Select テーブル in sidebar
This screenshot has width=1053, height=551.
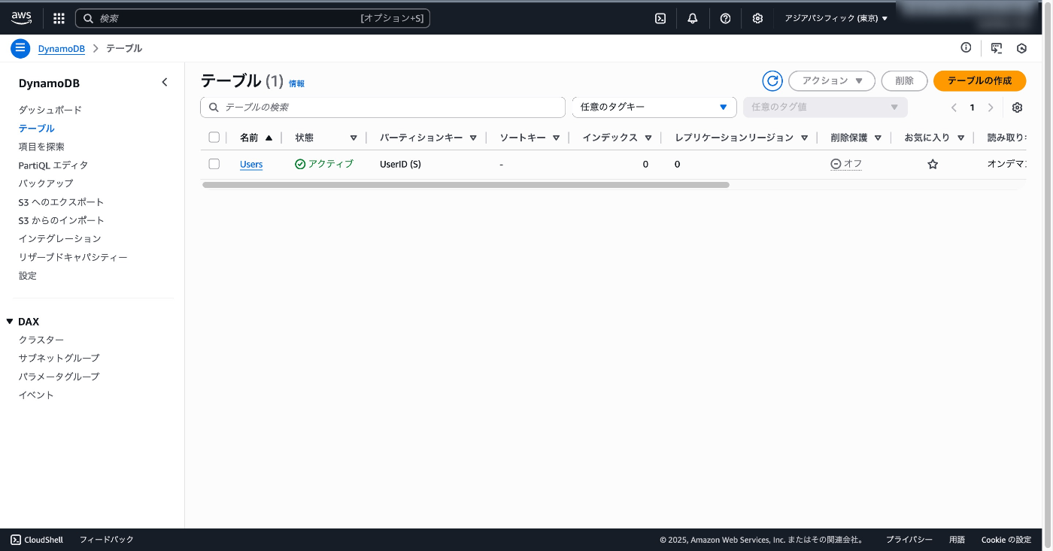click(x=37, y=129)
